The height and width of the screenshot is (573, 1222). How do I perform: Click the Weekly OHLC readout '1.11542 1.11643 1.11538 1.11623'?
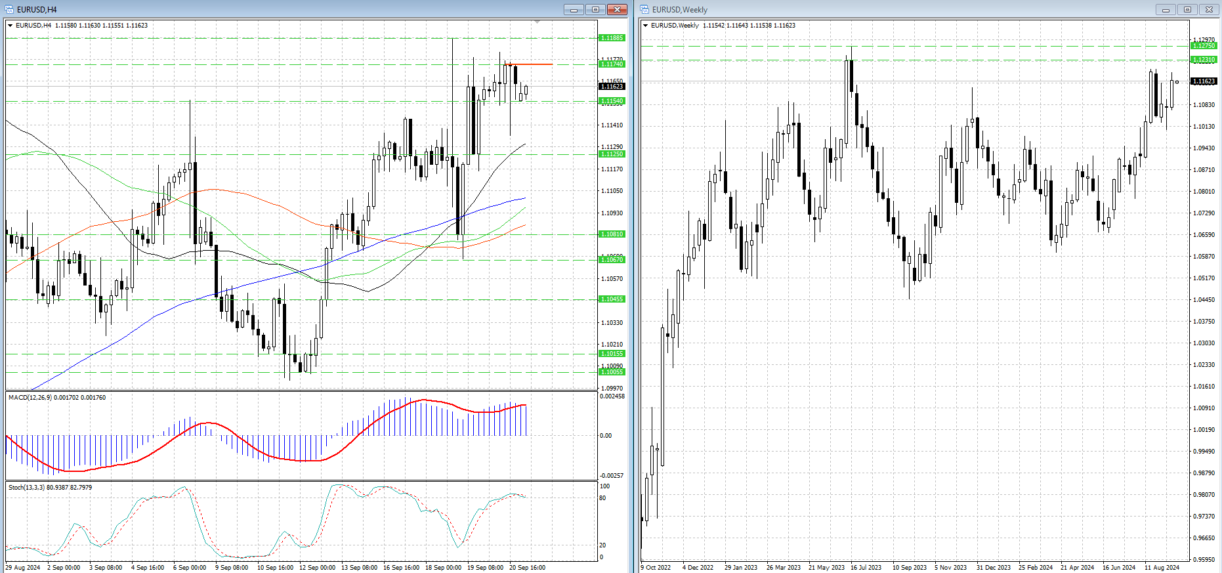coord(749,26)
